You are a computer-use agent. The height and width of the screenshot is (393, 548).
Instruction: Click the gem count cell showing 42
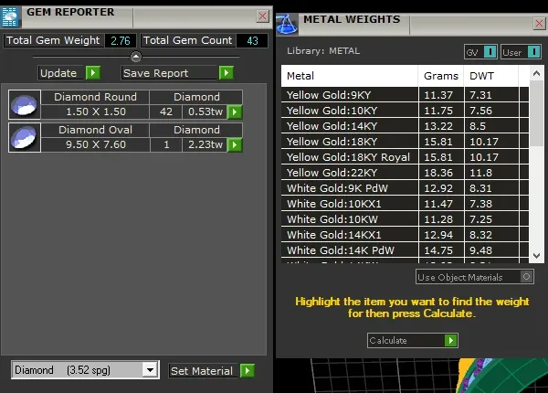click(x=166, y=112)
